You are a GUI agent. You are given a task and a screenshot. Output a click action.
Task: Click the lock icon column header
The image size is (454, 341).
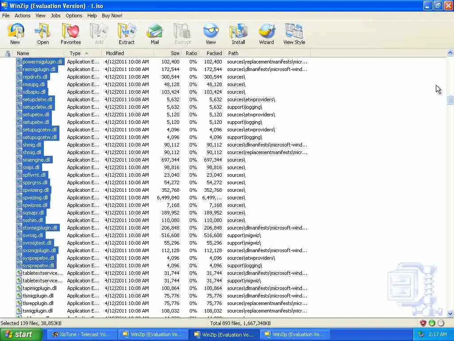8,53
